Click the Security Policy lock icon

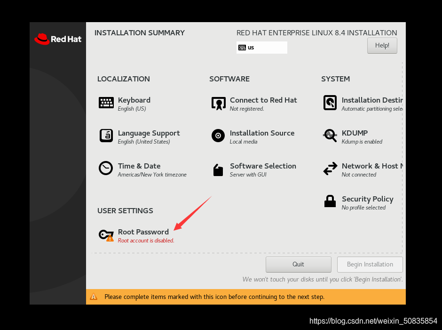(330, 201)
